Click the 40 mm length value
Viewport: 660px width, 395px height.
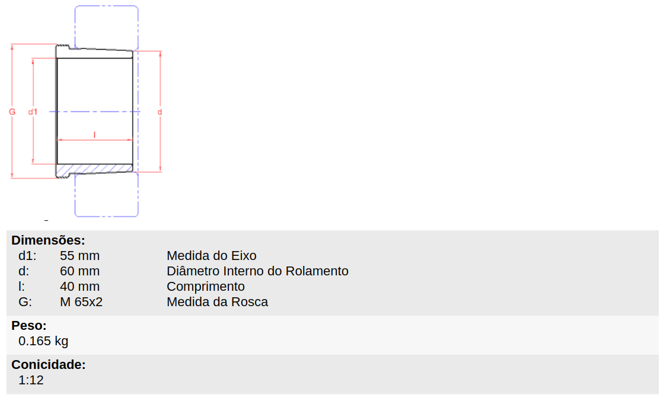point(79,287)
